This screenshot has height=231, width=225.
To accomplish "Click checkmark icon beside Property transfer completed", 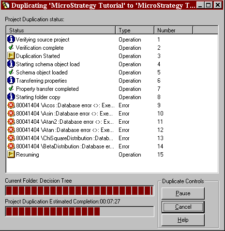I will point(11,88).
